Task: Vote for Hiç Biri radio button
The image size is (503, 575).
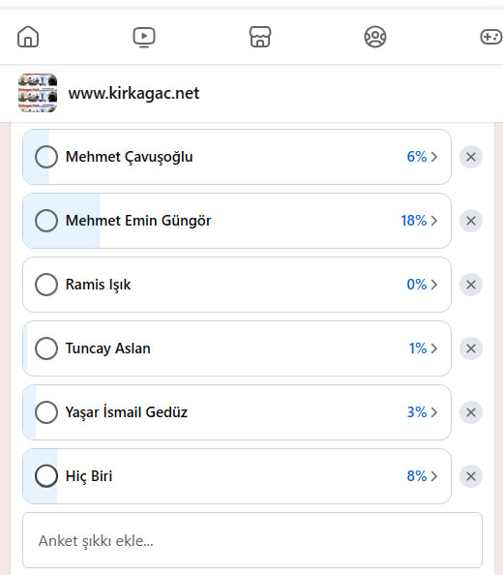Action: (46, 476)
